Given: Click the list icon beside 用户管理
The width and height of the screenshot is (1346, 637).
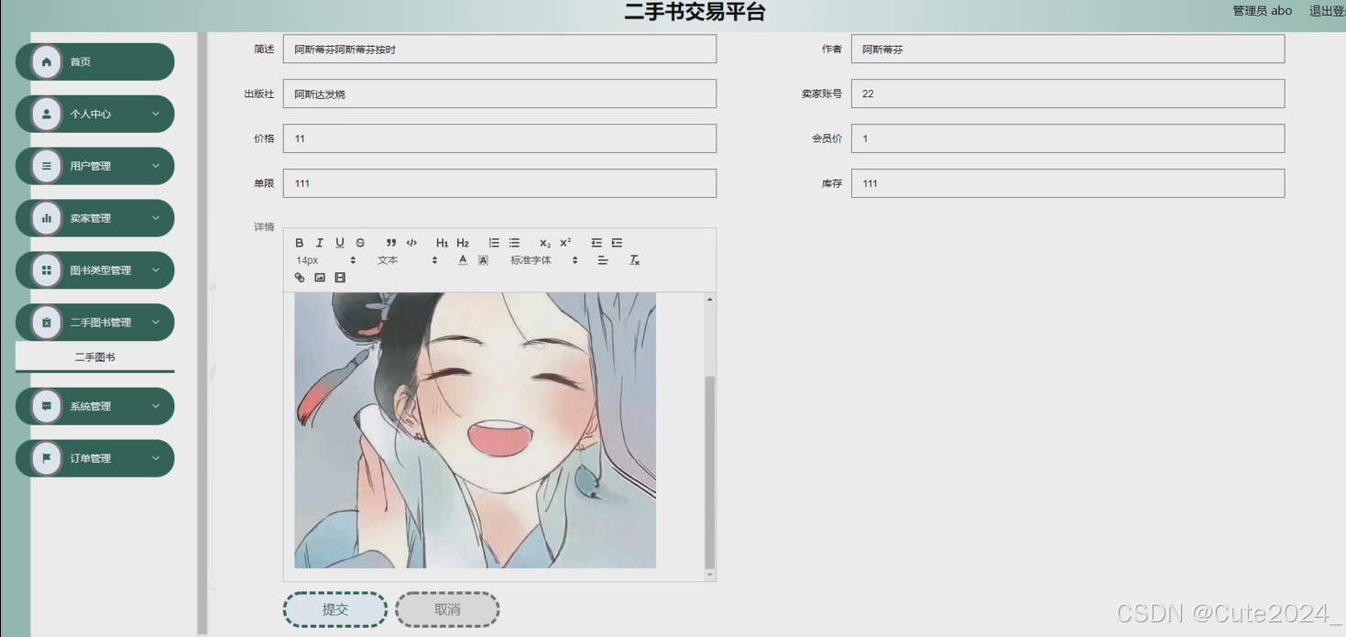Looking at the screenshot, I should point(47,166).
